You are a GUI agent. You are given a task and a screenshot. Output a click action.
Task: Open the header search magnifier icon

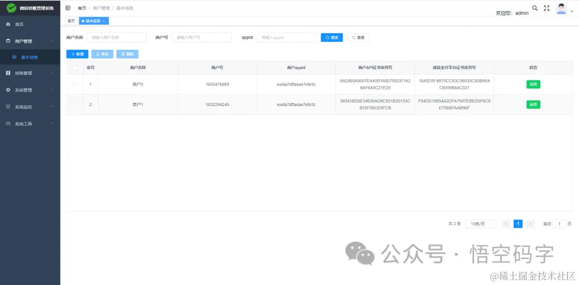tap(535, 7)
